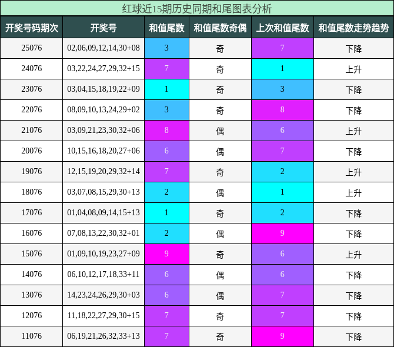394x347 pixels.
Task: Select the table title 红球近15期历史同期和尾图表分析
Action: tap(197, 9)
